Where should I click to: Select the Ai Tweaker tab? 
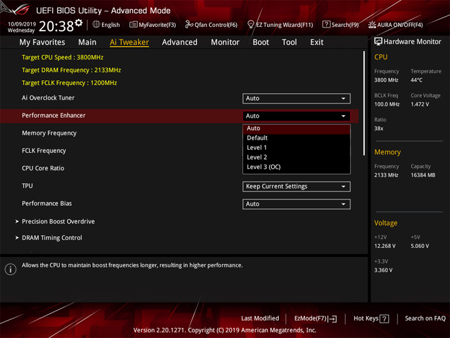coord(129,43)
